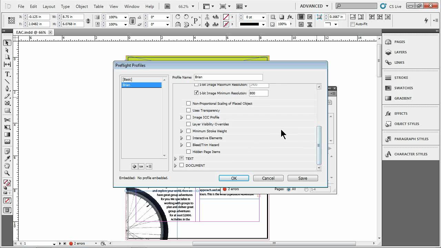Expand the TEXT category
The width and height of the screenshot is (441, 248).
tap(175, 159)
